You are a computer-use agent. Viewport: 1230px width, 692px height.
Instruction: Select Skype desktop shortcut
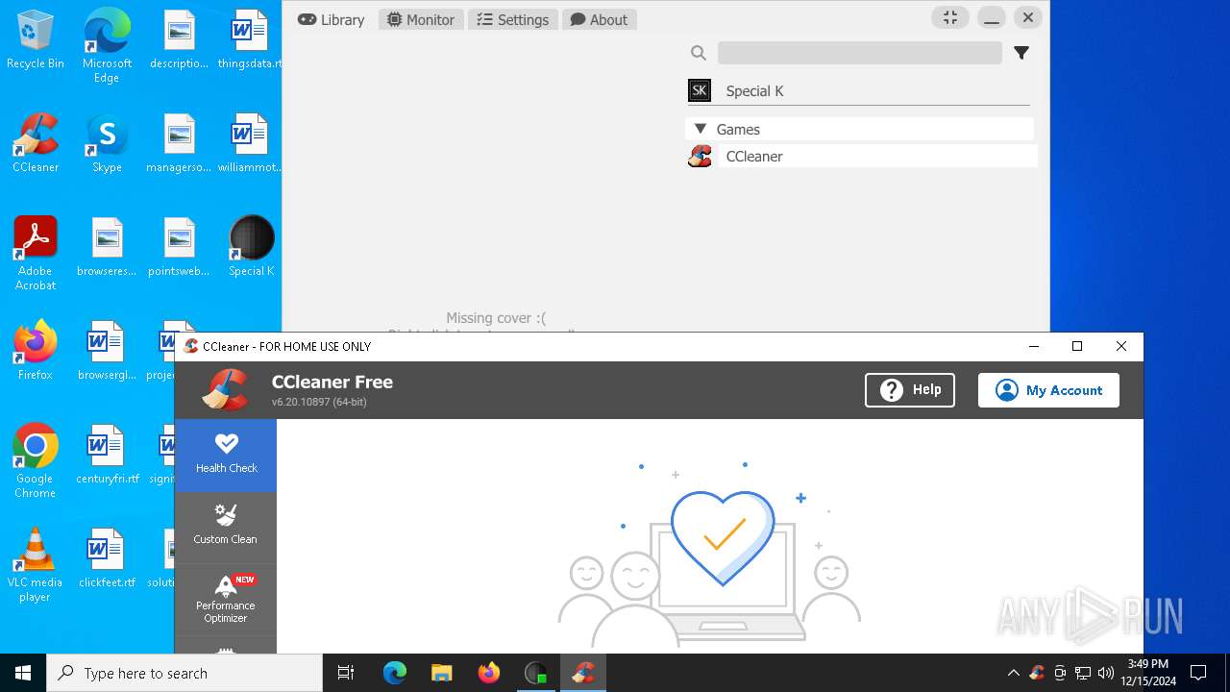click(107, 143)
